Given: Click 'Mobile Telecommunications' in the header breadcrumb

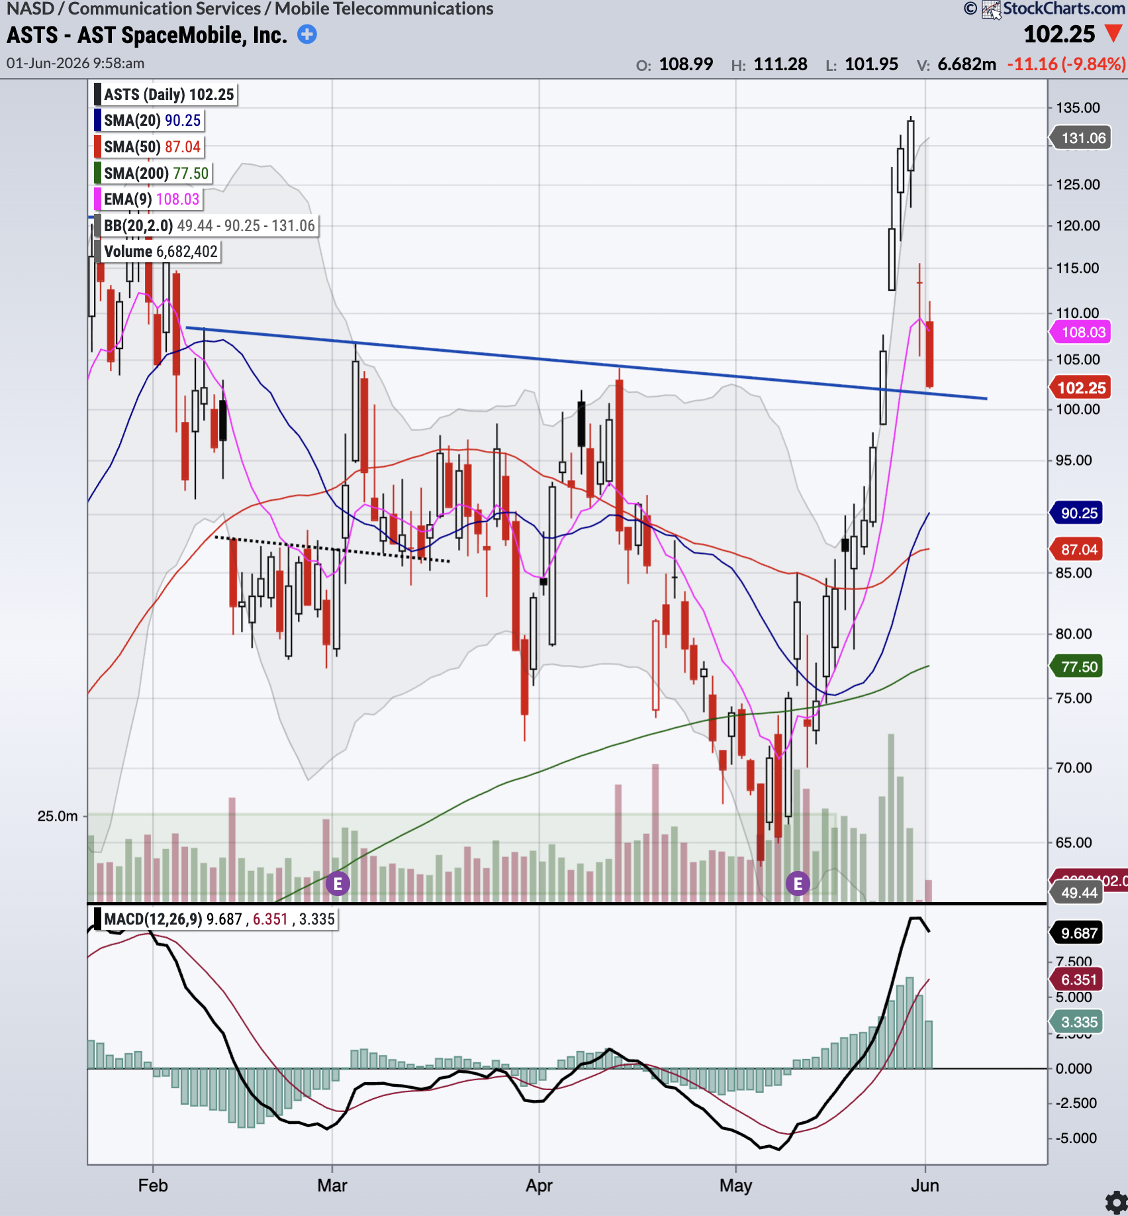Looking at the screenshot, I should (384, 9).
